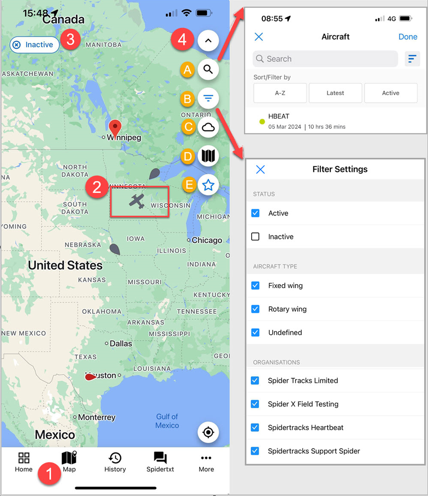
Task: Go to the Home tab
Action: 24,462
